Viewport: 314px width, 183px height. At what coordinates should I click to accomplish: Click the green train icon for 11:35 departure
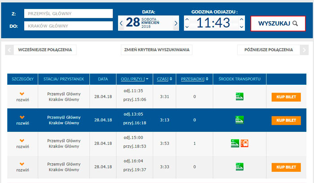click(x=240, y=96)
